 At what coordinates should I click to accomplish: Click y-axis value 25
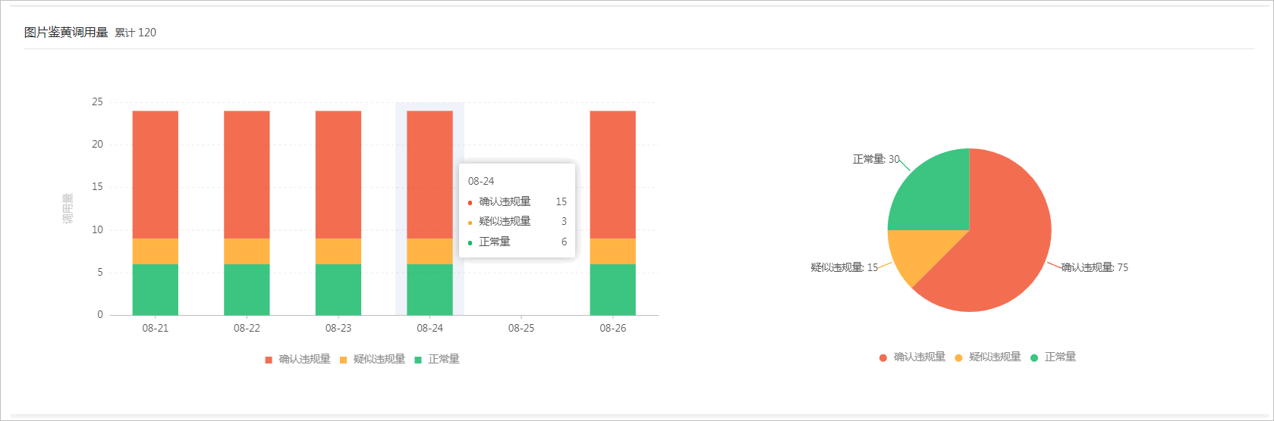[x=97, y=101]
